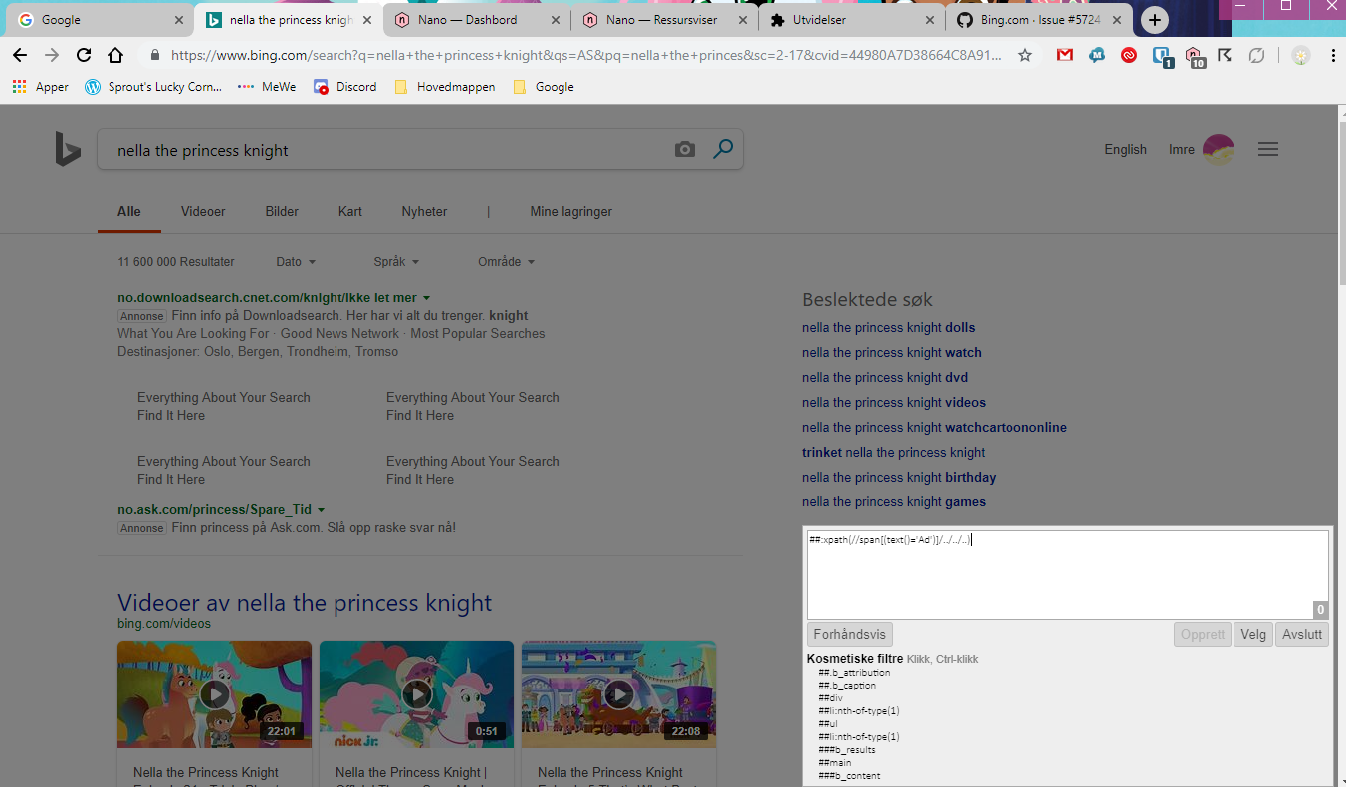Click the Avslutt button in the picker
Viewport: 1346px width, 787px height.
tap(1302, 634)
